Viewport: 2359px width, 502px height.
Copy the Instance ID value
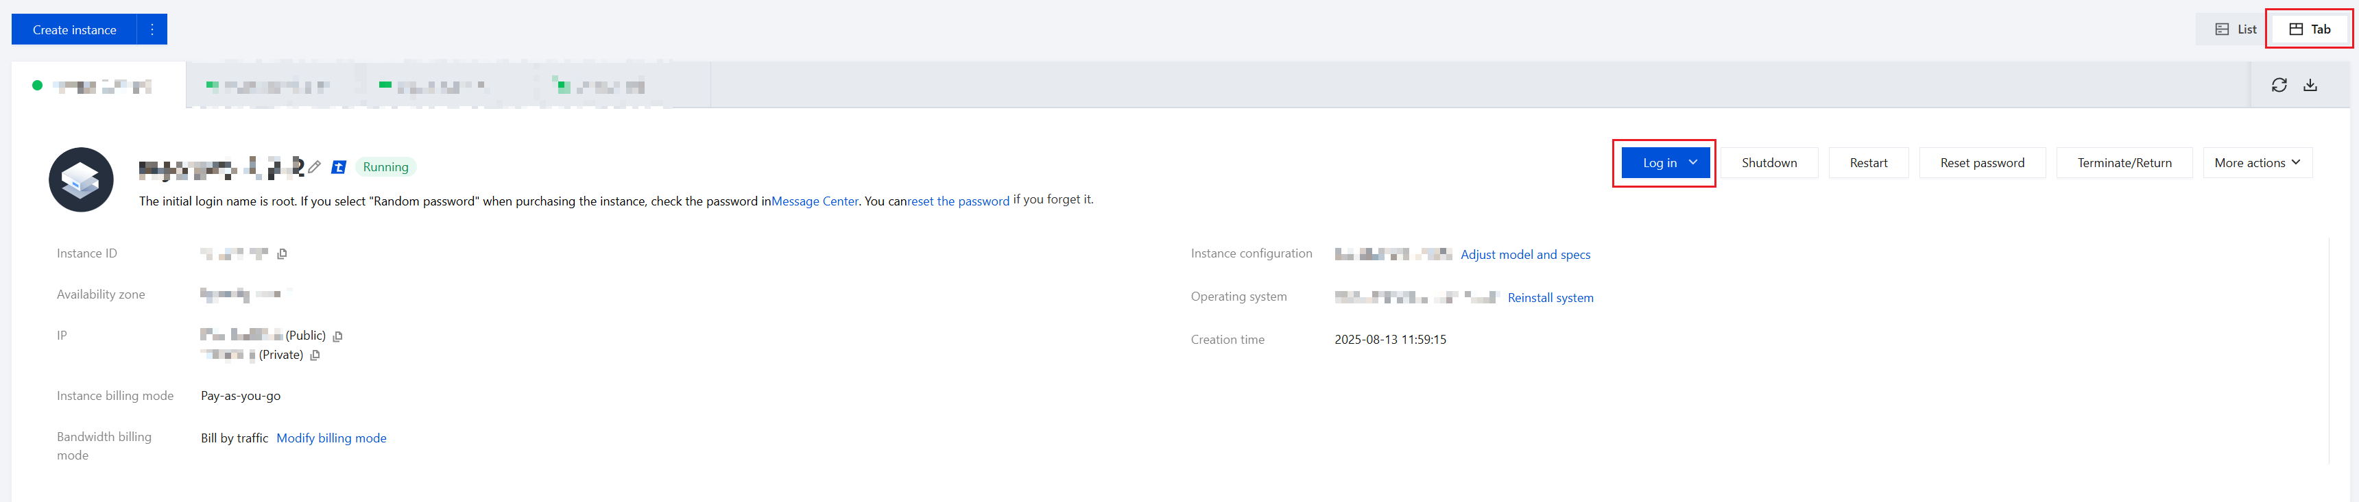282,254
